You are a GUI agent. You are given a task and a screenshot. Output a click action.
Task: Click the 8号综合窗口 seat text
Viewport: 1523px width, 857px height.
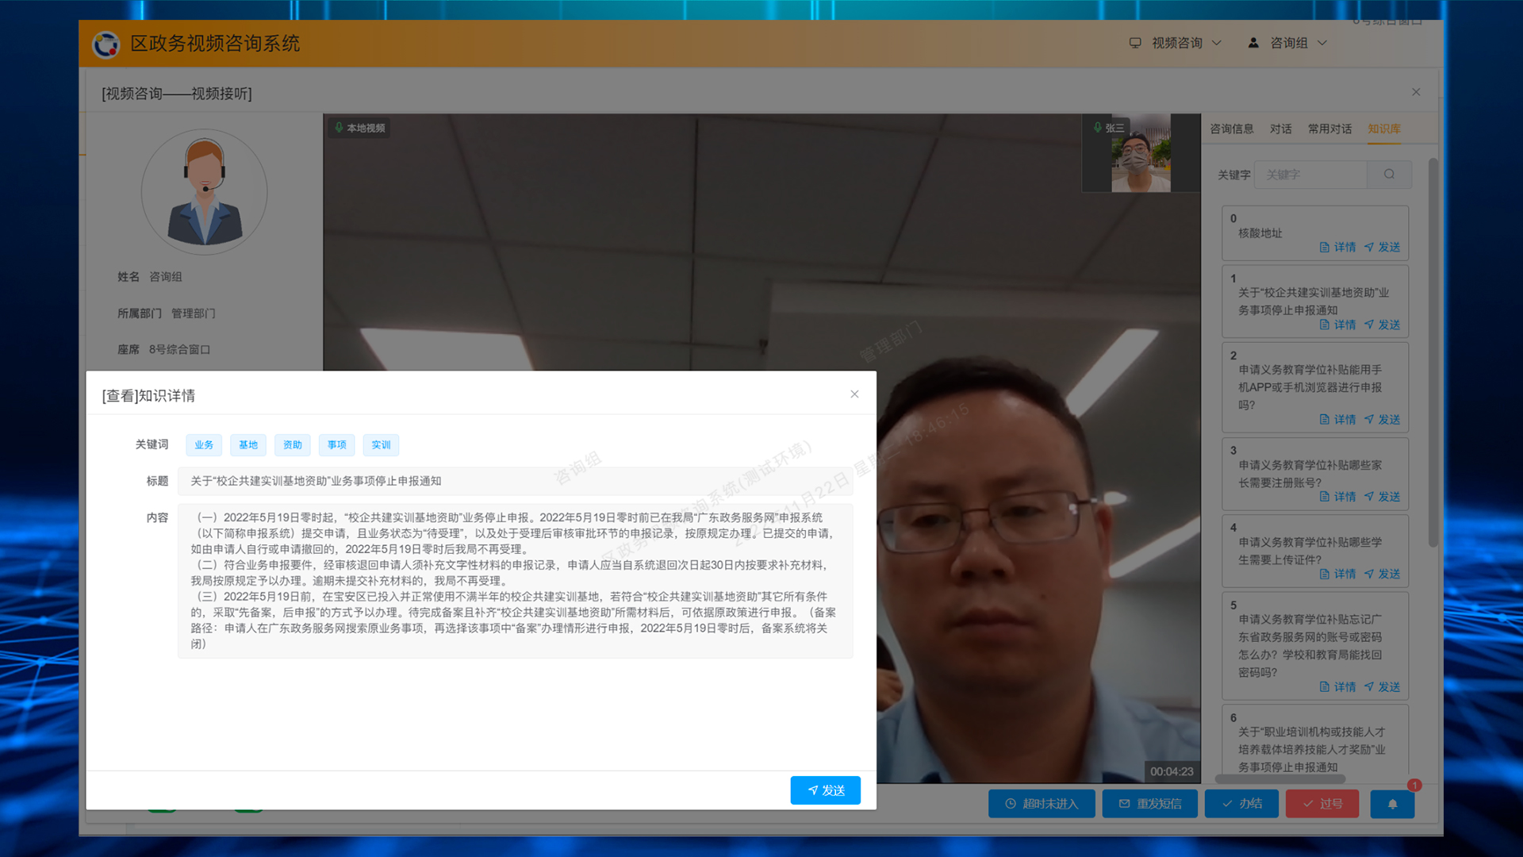(x=179, y=350)
